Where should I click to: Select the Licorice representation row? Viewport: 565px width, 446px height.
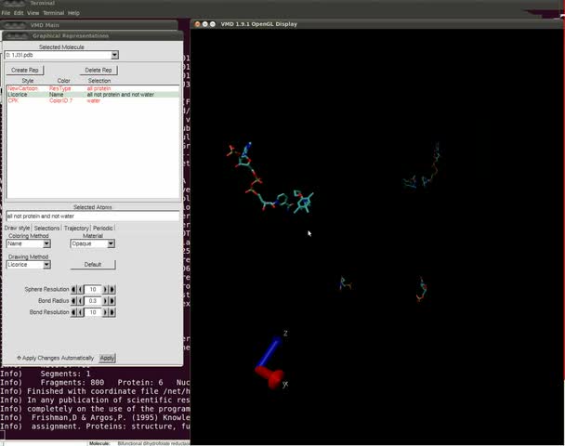pos(93,95)
